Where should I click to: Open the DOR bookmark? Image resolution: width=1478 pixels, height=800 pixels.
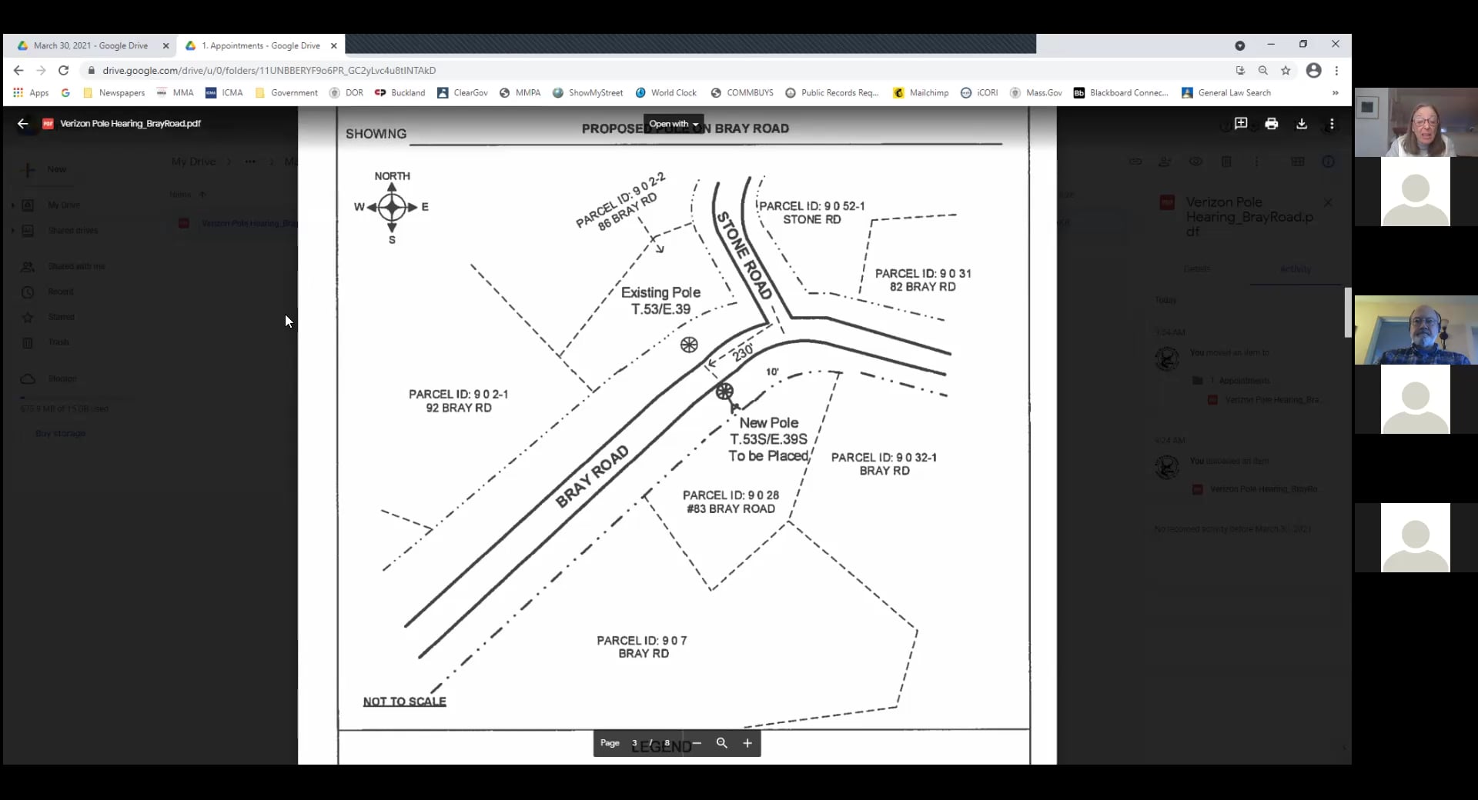click(x=346, y=92)
